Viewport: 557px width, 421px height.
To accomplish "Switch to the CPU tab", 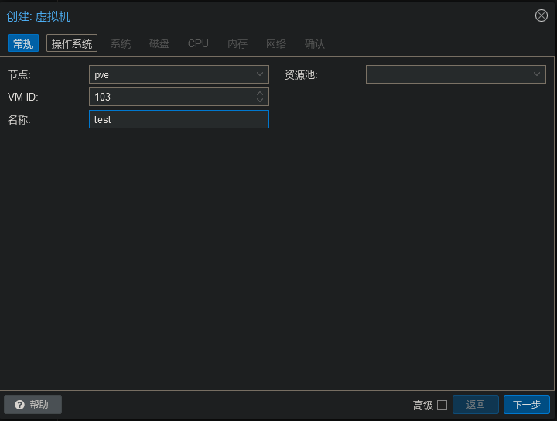I will (198, 43).
